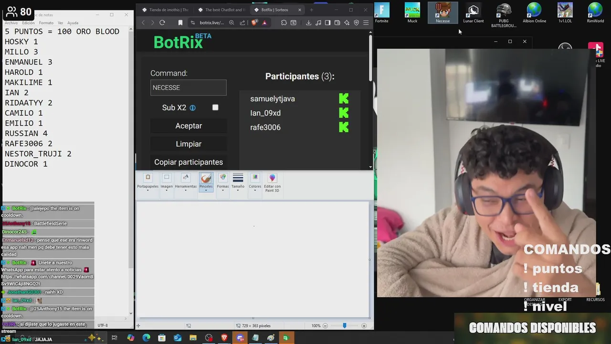This screenshot has width=611, height=344.
Task: Click the botrix.live address bar
Action: click(211, 22)
